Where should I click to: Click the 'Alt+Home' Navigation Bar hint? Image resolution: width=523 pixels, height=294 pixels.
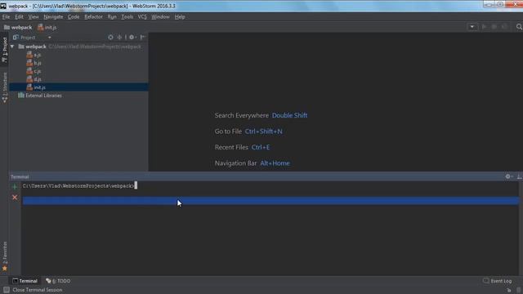[x=275, y=163]
